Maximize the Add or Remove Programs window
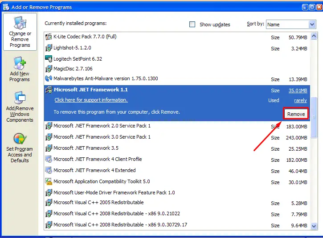Screen dimensions: 323x238 click(x=312, y=7)
